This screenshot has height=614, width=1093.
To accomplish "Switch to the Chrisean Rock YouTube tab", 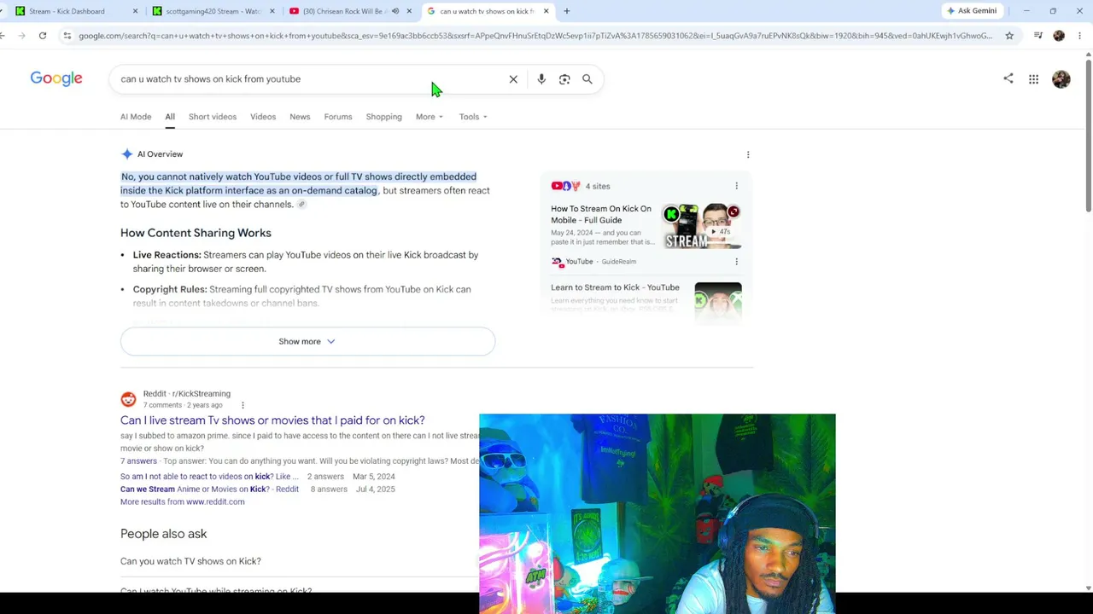I will pyautogui.click(x=350, y=11).
